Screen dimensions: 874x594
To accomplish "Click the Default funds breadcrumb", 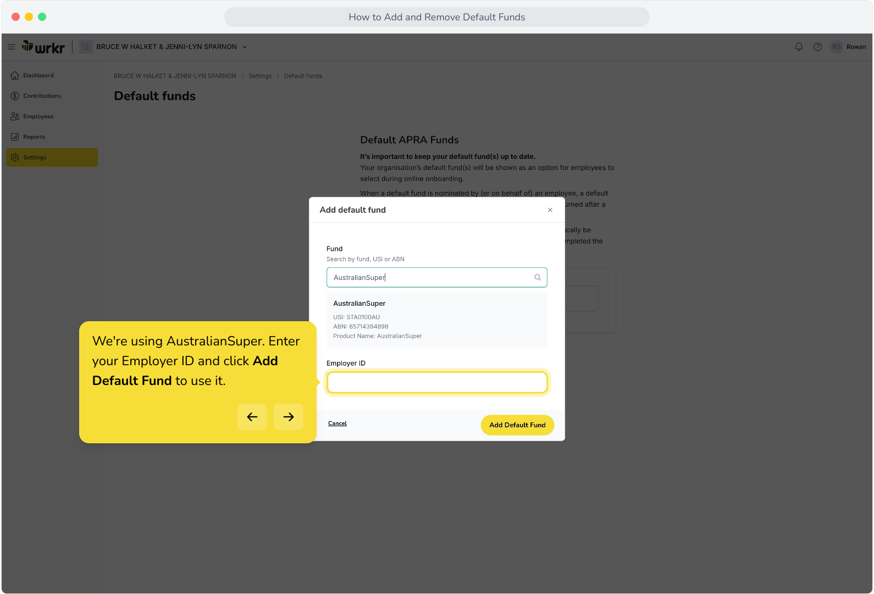I will coord(303,76).
